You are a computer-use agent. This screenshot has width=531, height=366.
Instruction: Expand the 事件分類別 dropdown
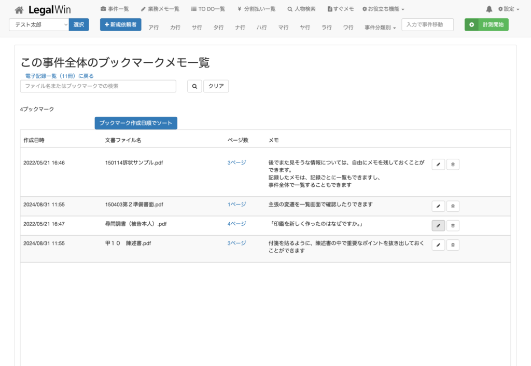point(380,28)
